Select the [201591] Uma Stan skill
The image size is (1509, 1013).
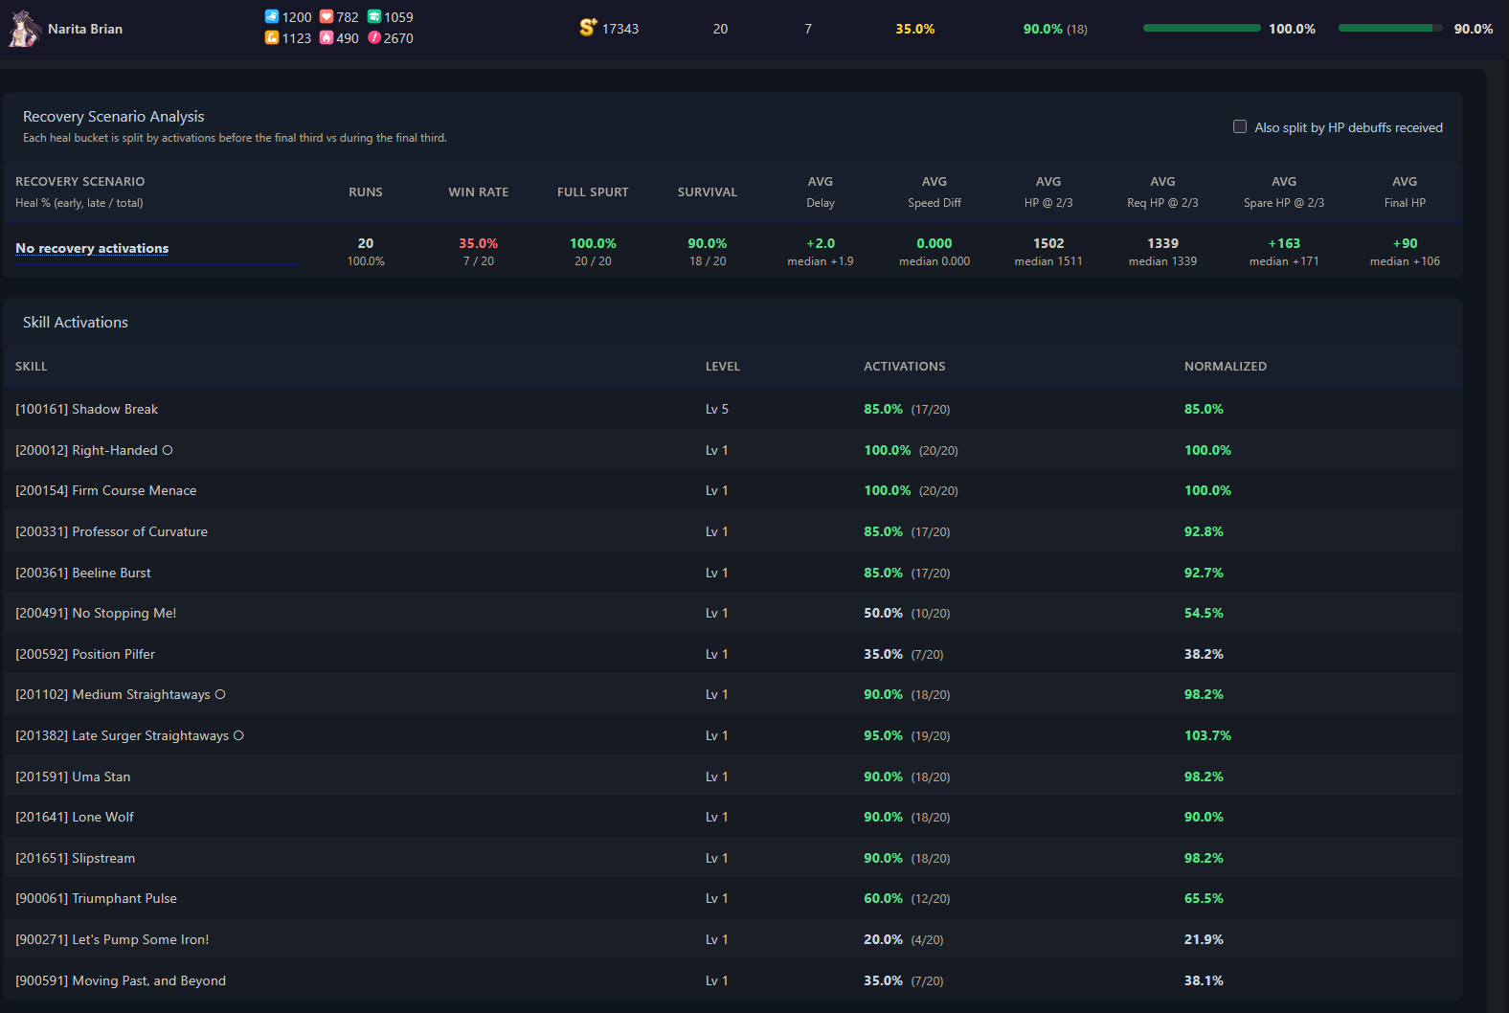click(732, 777)
